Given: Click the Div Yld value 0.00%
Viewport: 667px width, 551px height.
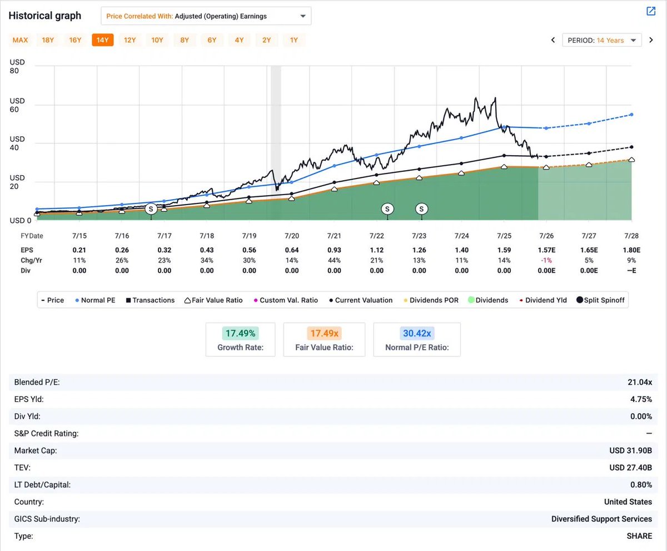Looking at the screenshot, I should pyautogui.click(x=641, y=416).
